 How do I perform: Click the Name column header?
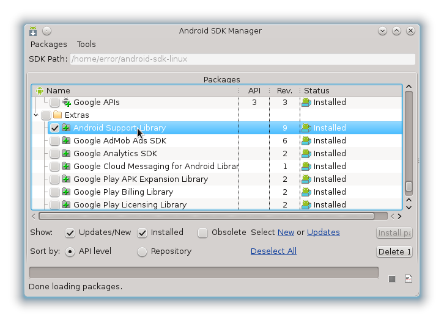[136, 91]
